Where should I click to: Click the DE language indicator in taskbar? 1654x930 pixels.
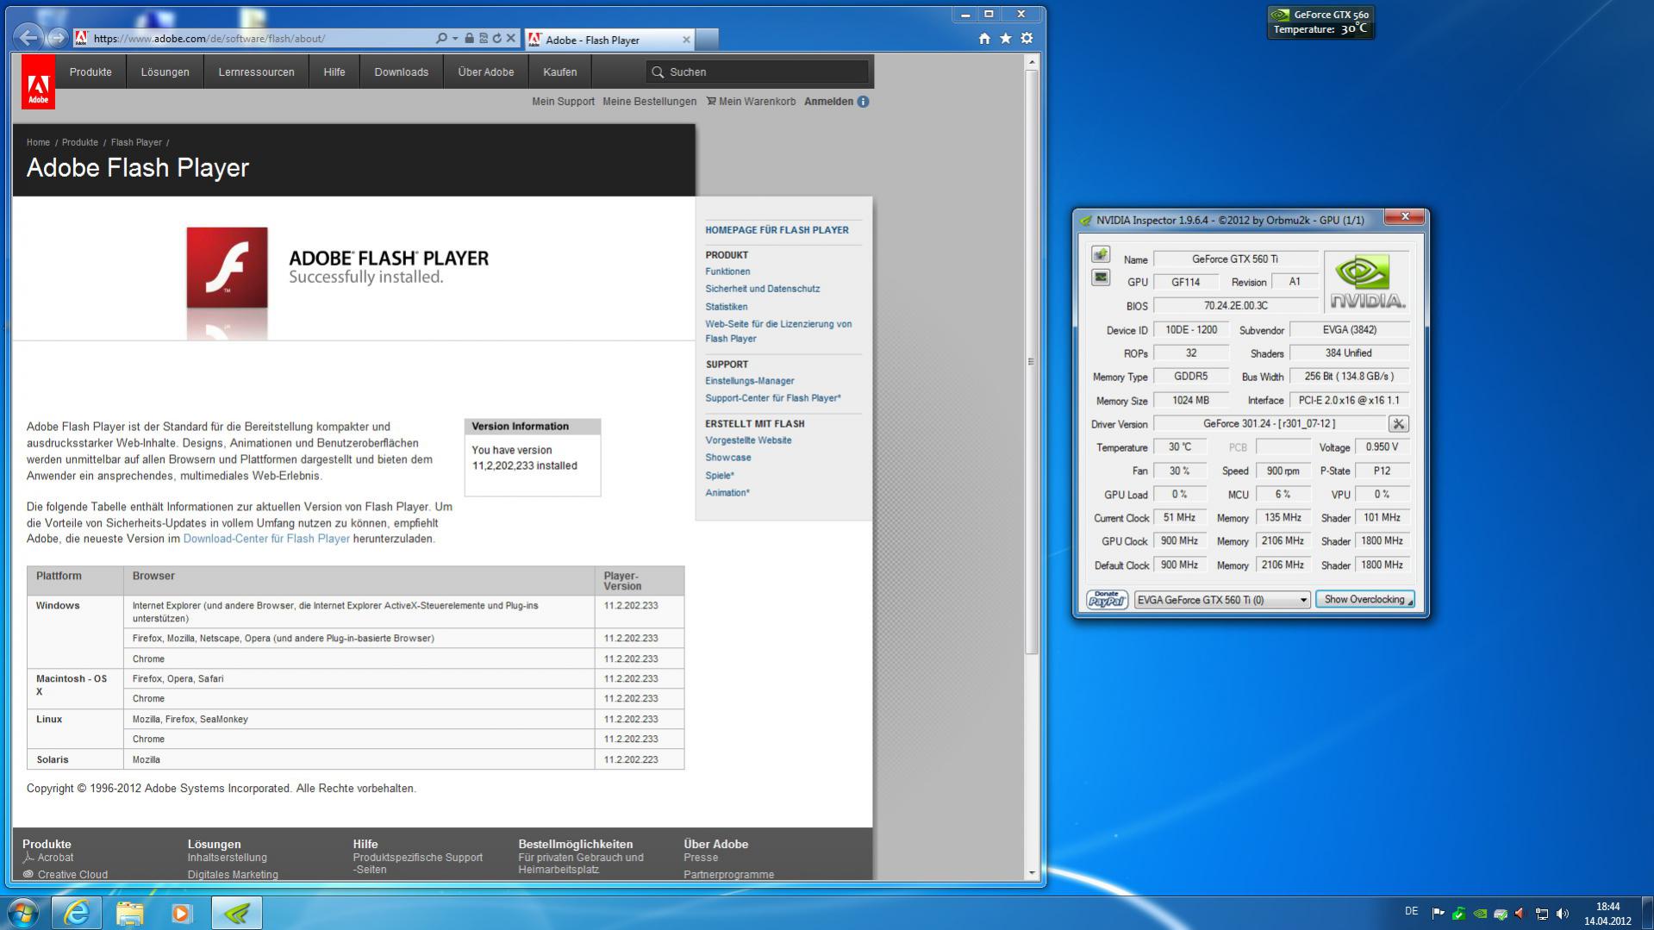tap(1411, 911)
